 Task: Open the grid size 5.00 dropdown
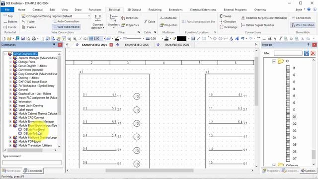[104, 39]
